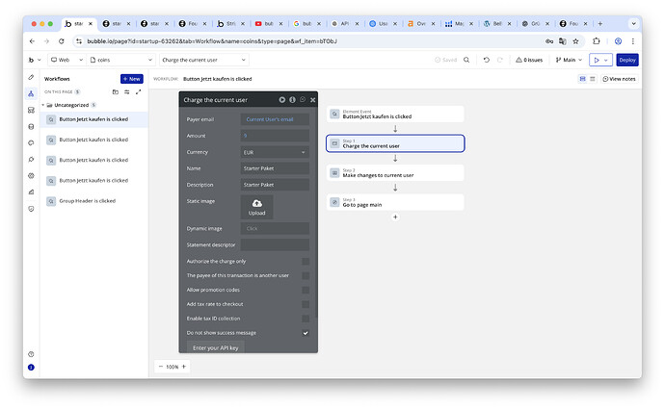Open the Logs chart icon in left sidebar
The image size is (665, 409).
(31, 192)
